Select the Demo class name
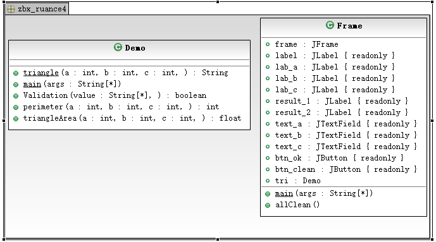 135,48
